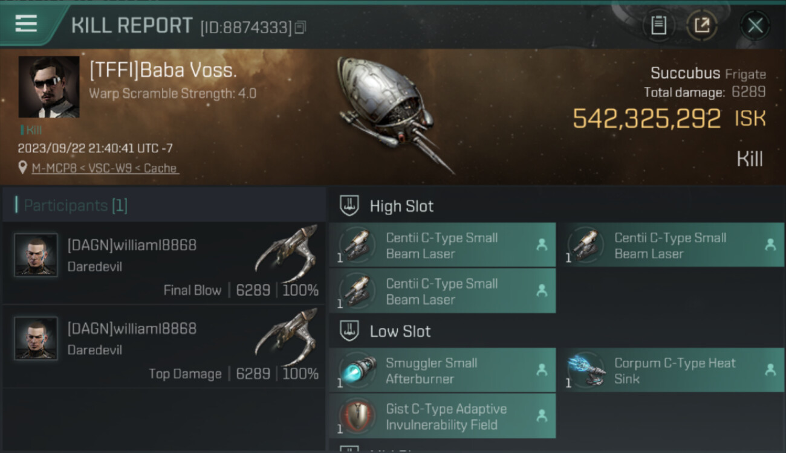This screenshot has width=786, height=453.
Task: Click person icon on Corpum Heat Sink row
Action: [770, 370]
